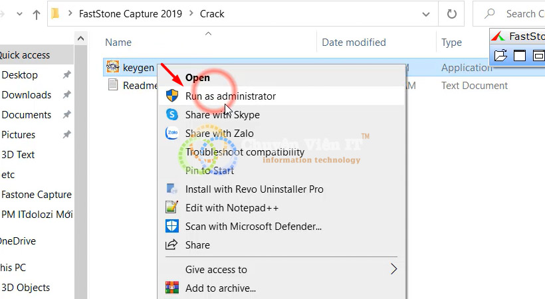Click the refresh icon beside the address bar
545x299 pixels.
tap(452, 13)
